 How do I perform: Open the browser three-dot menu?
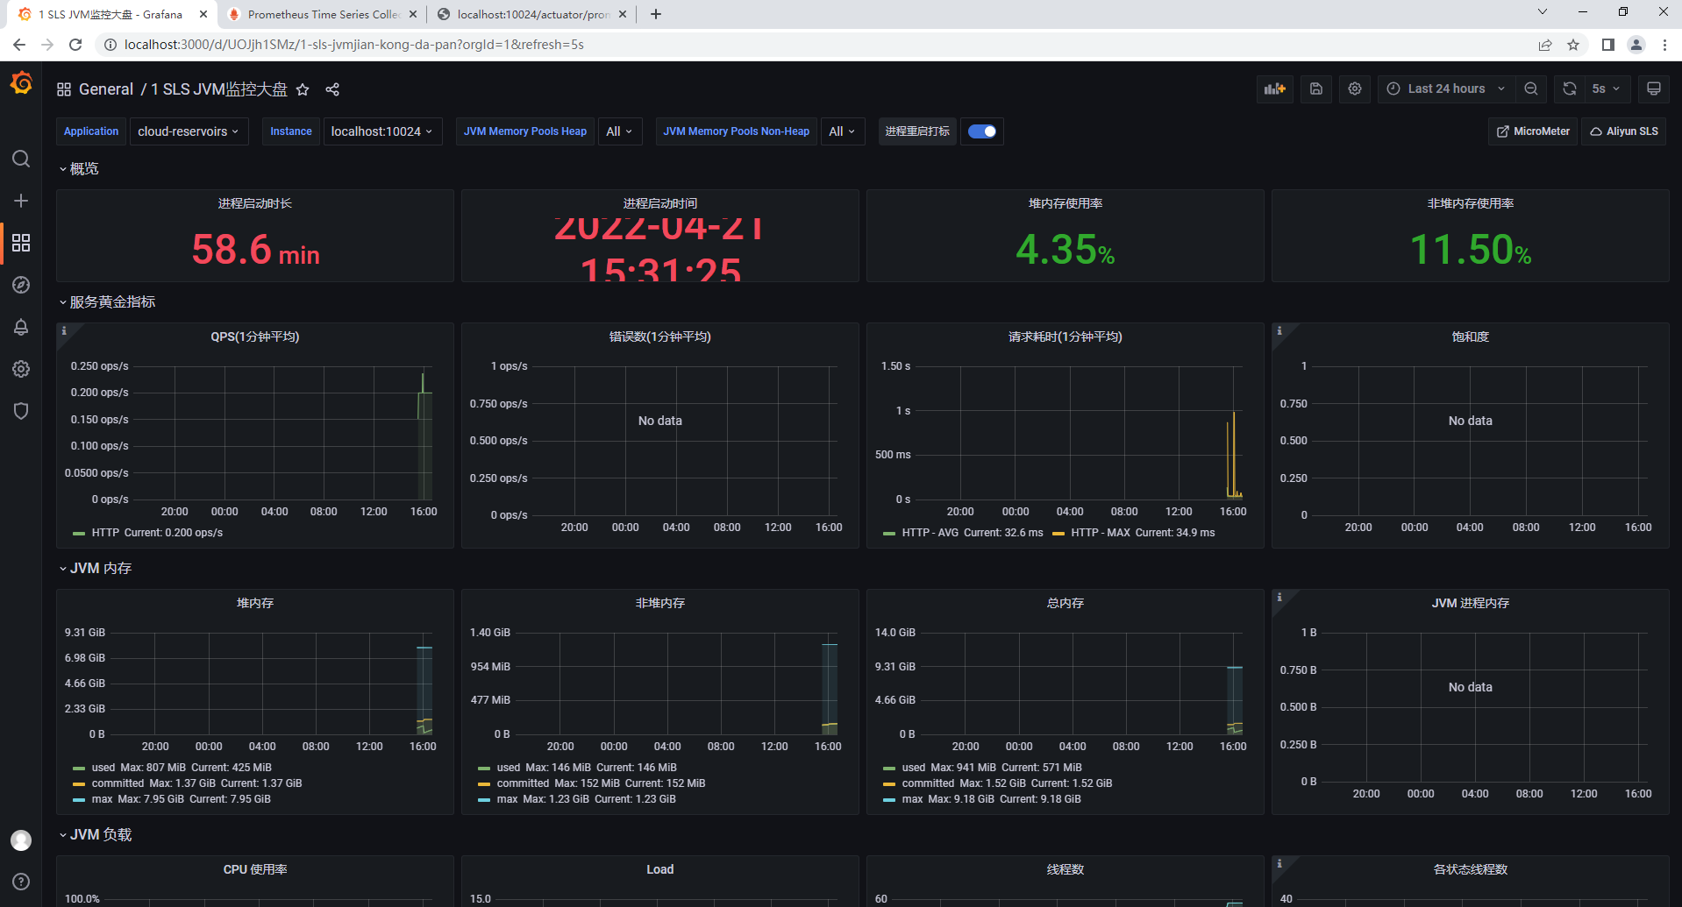point(1664,45)
